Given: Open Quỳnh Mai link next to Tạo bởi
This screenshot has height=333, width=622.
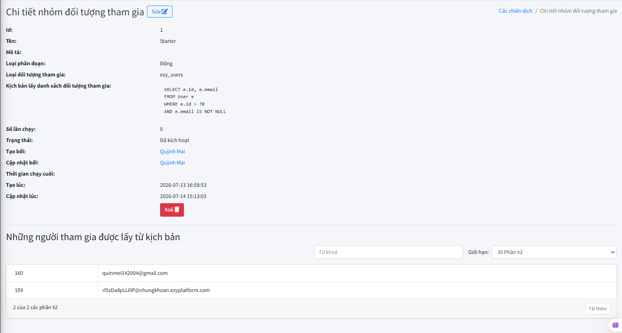Looking at the screenshot, I should [172, 151].
